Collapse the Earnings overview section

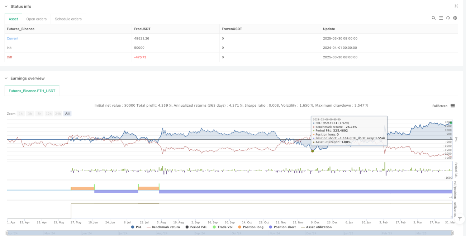click(6, 78)
